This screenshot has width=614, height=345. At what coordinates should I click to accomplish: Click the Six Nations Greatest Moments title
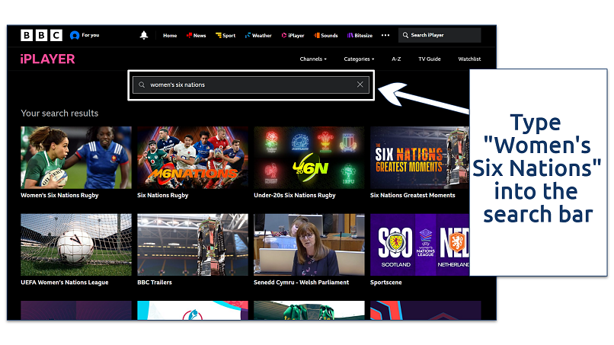[x=413, y=195]
